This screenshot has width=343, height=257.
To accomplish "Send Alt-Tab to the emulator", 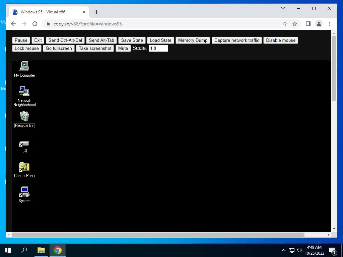I will 101,40.
